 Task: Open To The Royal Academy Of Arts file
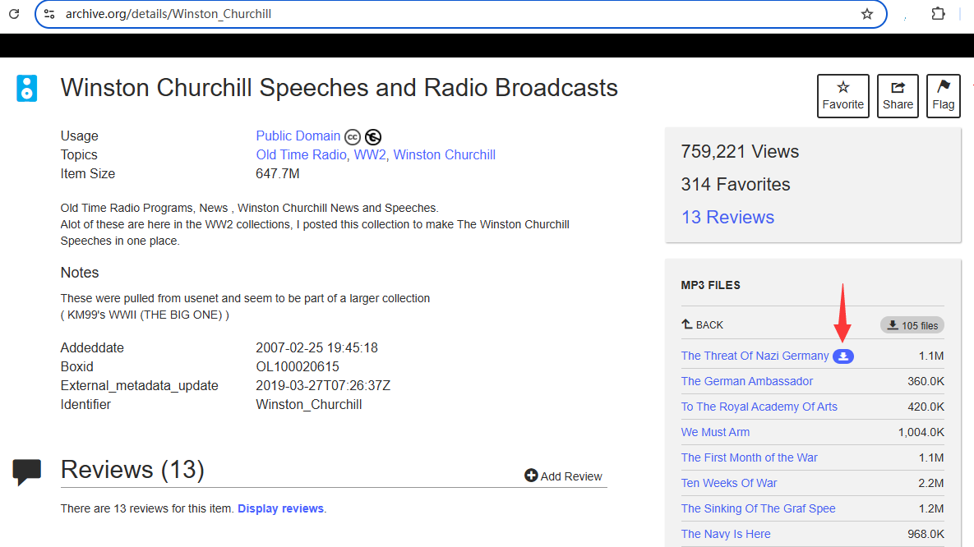click(759, 407)
